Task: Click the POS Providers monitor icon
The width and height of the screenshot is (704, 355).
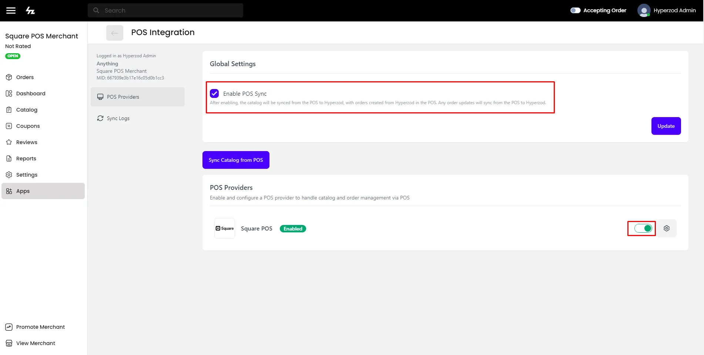Action: click(100, 97)
